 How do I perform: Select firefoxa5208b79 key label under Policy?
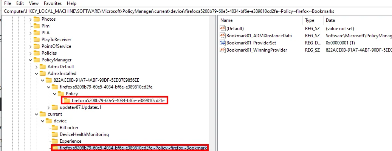[x=118, y=101]
